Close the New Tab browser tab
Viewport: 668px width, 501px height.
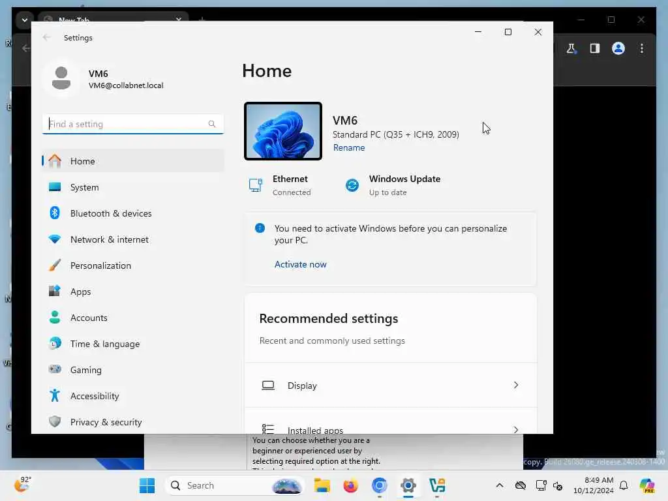click(x=179, y=19)
